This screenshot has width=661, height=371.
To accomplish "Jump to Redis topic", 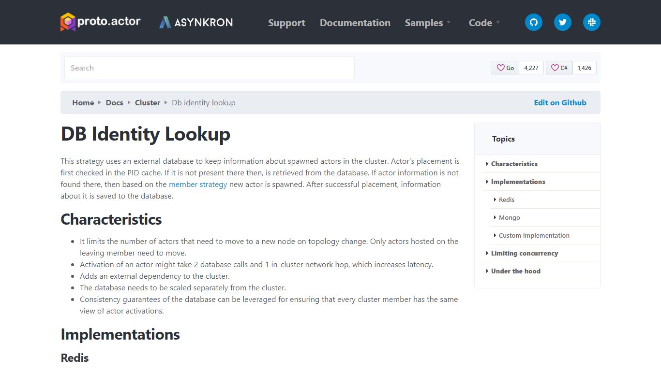I will (x=507, y=200).
